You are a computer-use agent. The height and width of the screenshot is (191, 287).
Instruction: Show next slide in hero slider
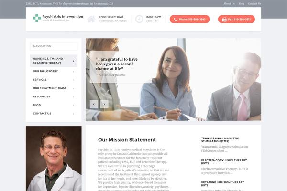click(104, 104)
